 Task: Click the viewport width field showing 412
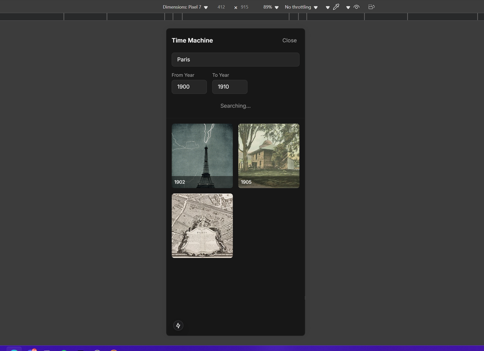[221, 7]
